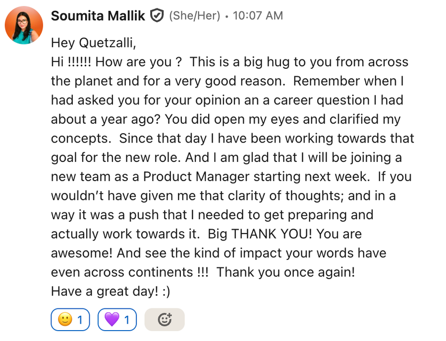Open Soumita Mallik's profile photo
Image resolution: width=446 pixels, height=341 pixels.
click(24, 25)
